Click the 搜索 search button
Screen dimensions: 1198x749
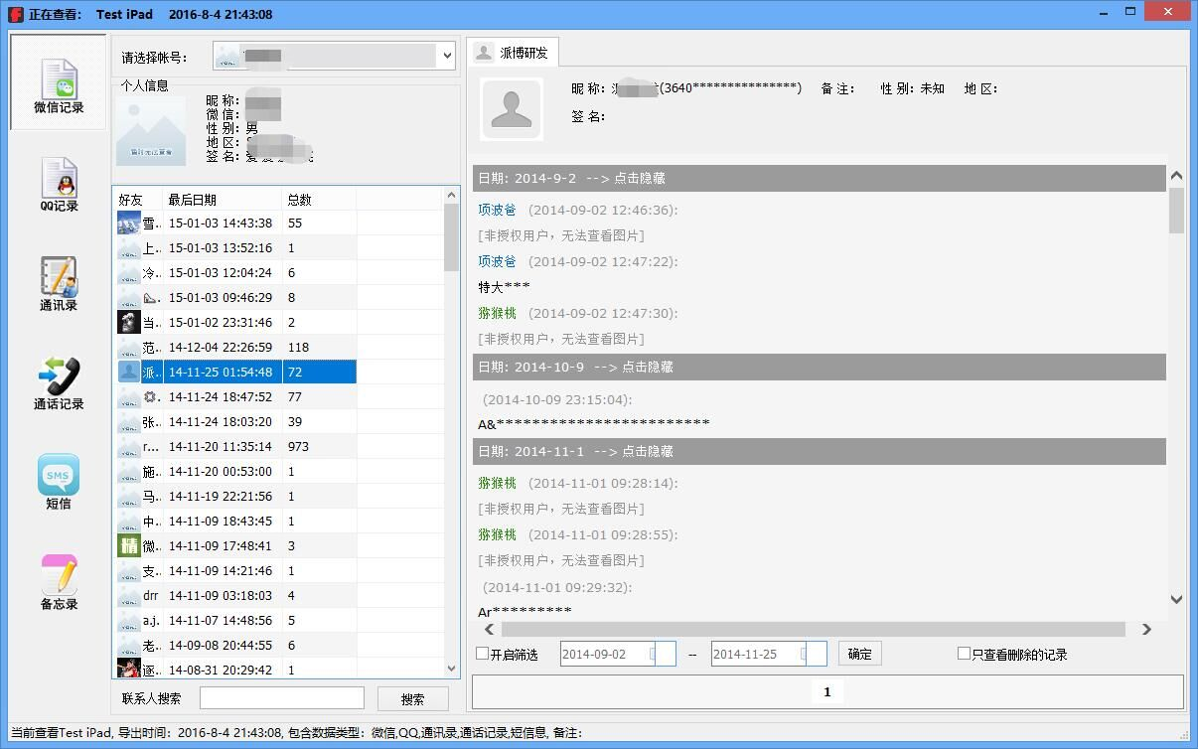pos(412,699)
